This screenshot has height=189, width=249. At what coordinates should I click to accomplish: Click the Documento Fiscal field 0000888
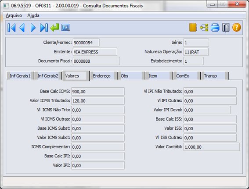click(x=96, y=61)
